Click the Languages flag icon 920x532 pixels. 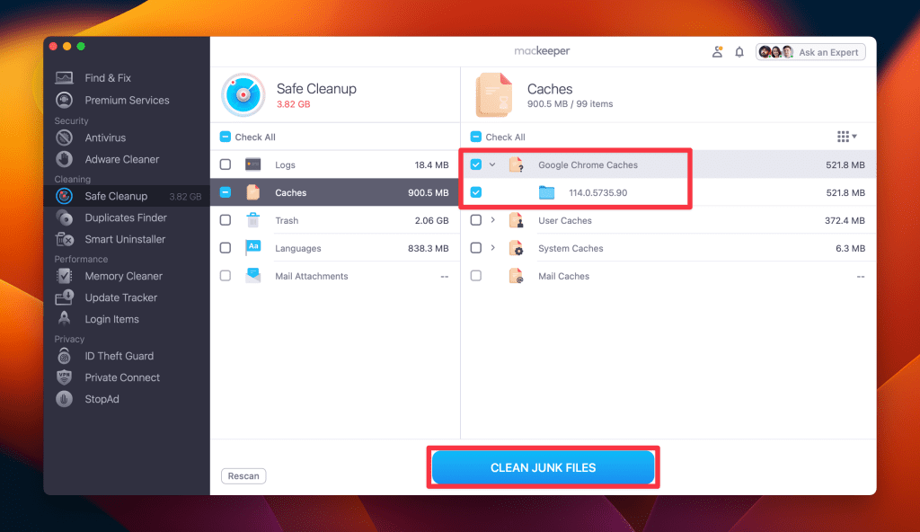coord(252,247)
